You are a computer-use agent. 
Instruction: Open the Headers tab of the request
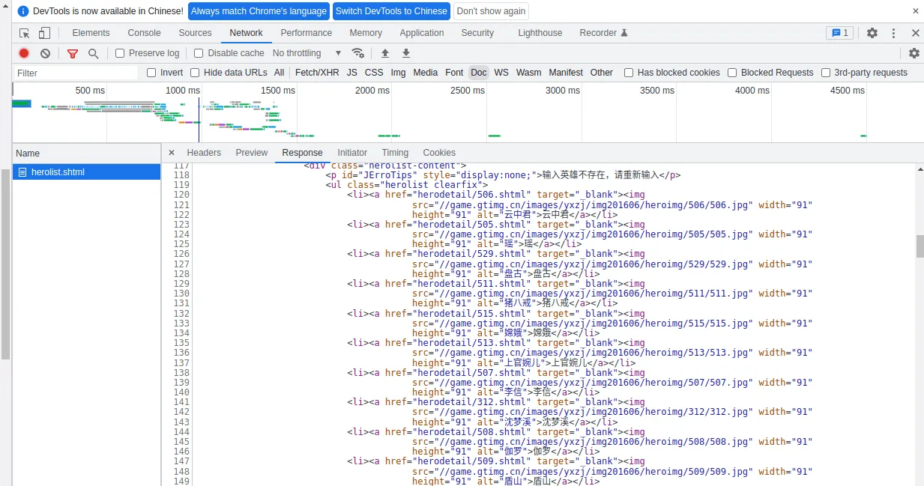(x=204, y=153)
